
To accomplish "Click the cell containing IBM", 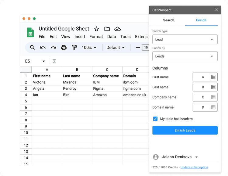I will pos(107,82).
